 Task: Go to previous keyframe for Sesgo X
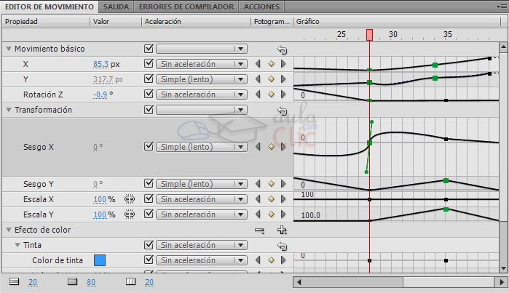[258, 147]
